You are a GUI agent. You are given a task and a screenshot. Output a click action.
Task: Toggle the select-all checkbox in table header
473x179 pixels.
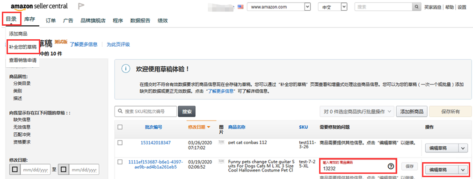(120, 127)
